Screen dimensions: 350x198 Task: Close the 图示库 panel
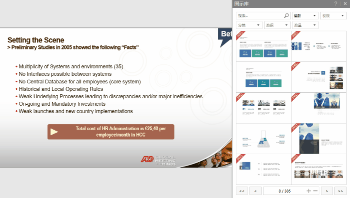(345, 3)
